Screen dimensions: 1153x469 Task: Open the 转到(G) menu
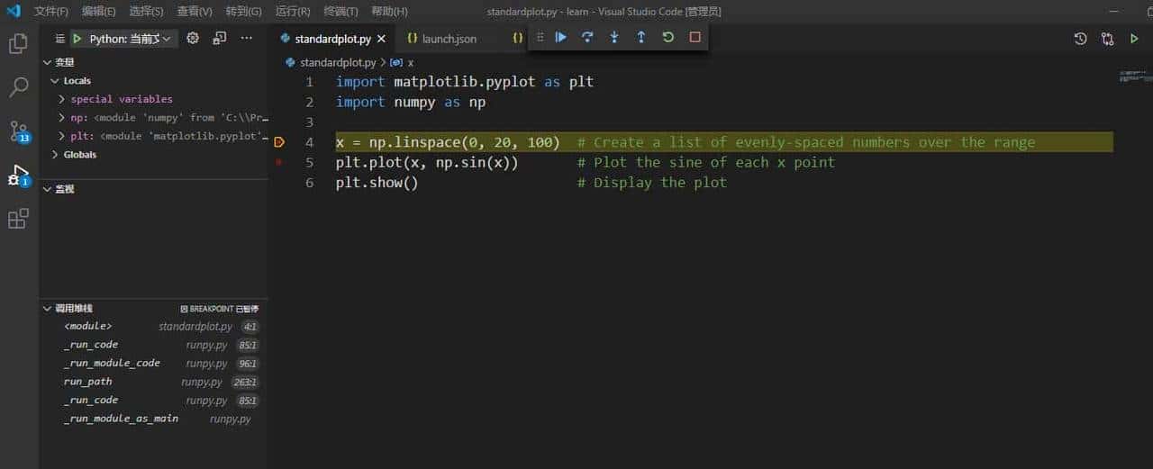click(x=243, y=12)
